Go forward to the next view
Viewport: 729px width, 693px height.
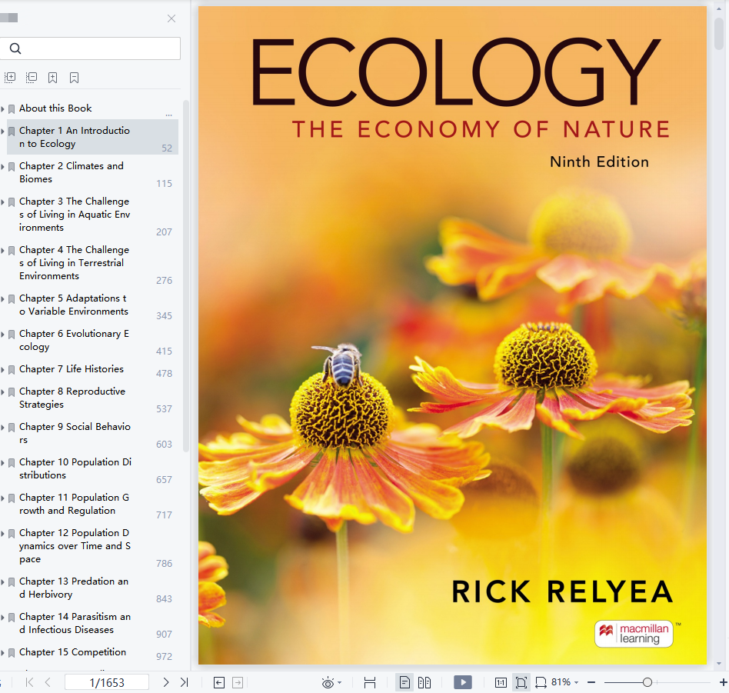(238, 682)
